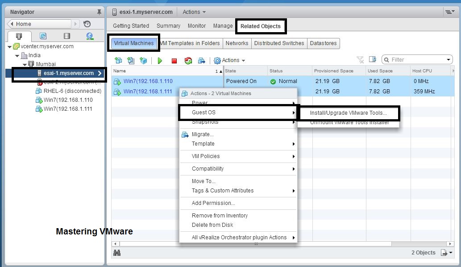Choose Delete from Disk
The height and width of the screenshot is (267, 461).
[238, 225]
